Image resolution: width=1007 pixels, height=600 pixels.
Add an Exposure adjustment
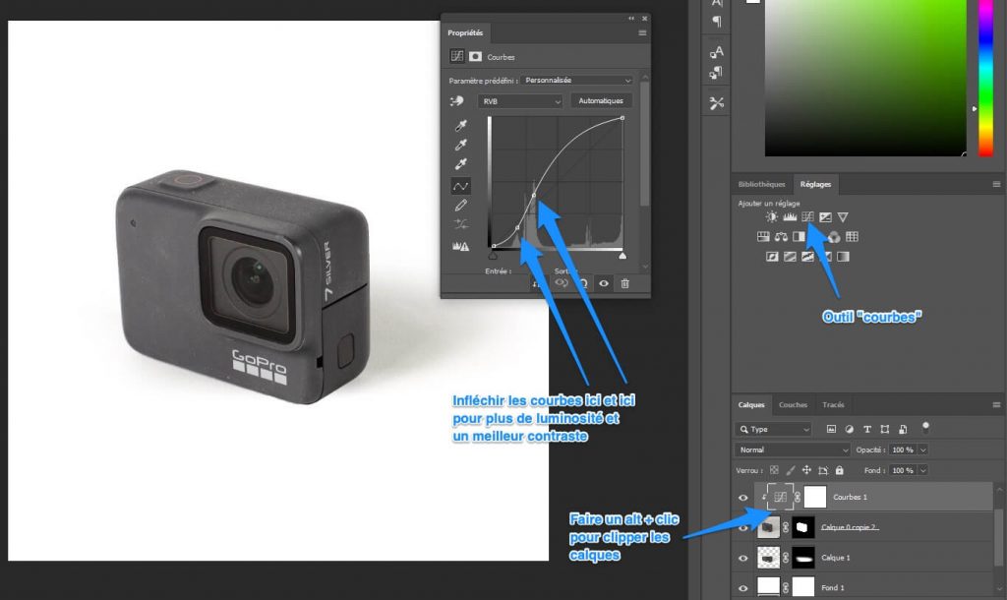tap(825, 217)
